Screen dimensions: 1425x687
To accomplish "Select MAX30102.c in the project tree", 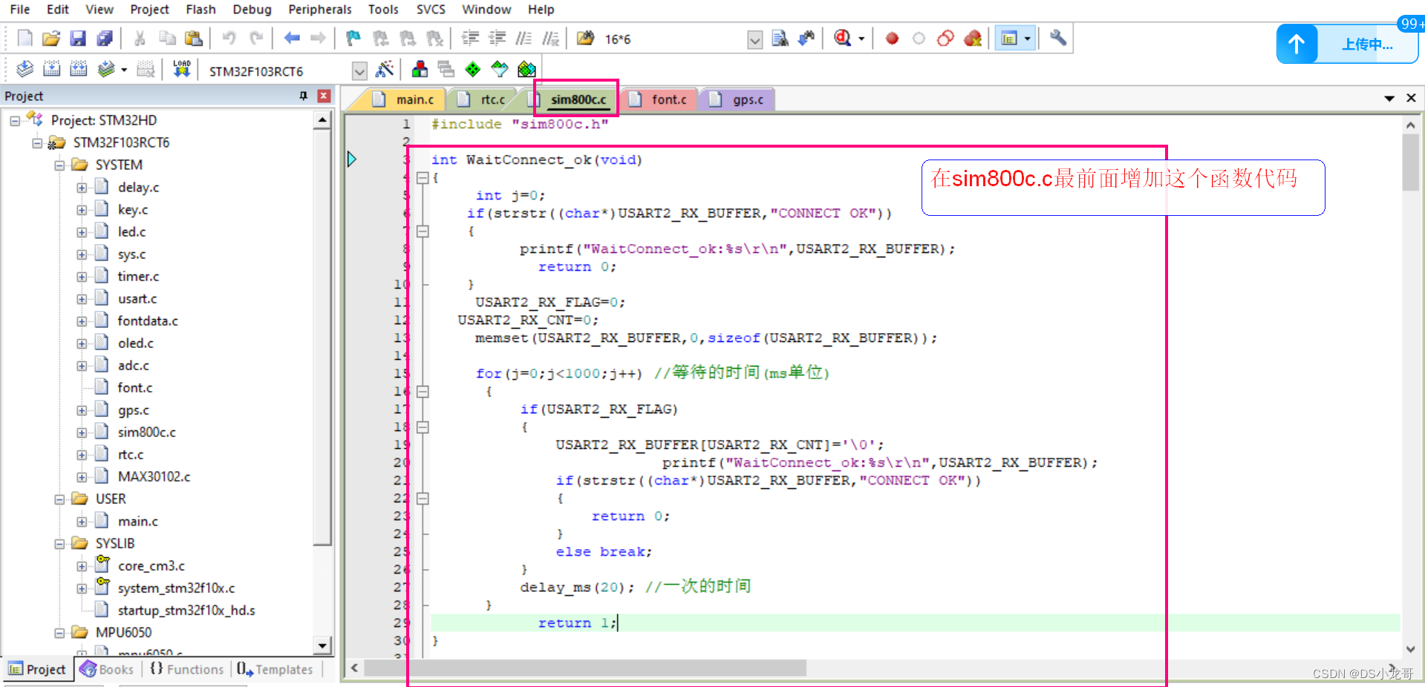I will click(154, 476).
